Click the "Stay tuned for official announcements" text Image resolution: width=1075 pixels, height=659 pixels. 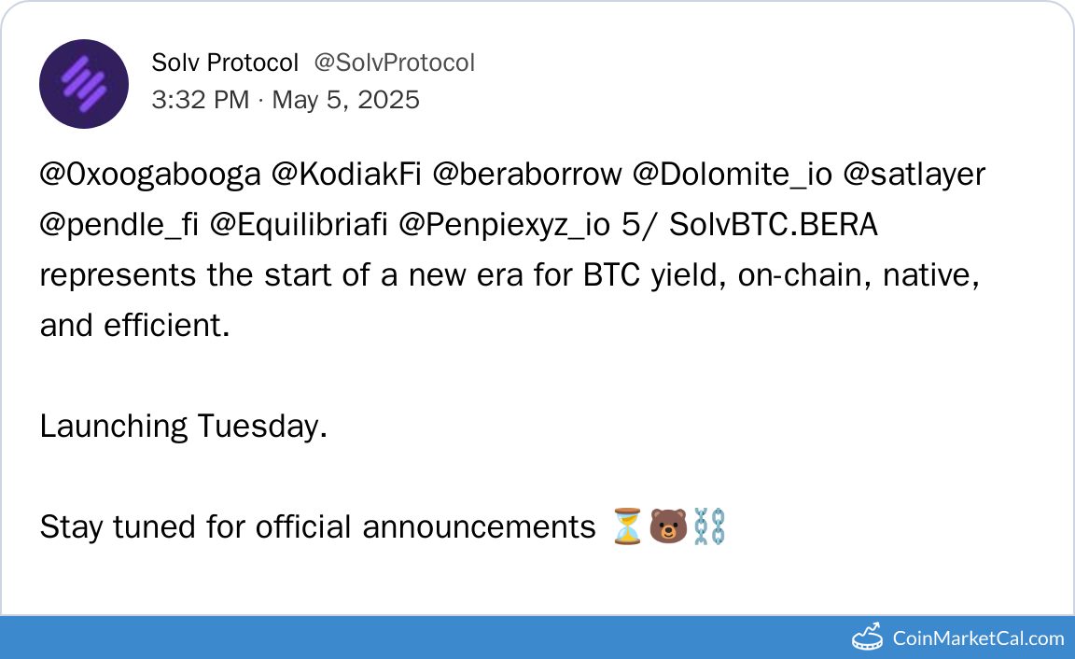click(x=317, y=526)
